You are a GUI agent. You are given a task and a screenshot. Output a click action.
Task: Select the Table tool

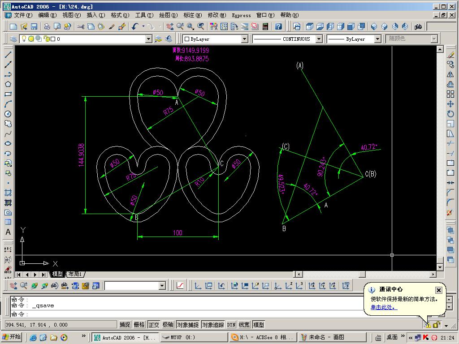point(8,222)
